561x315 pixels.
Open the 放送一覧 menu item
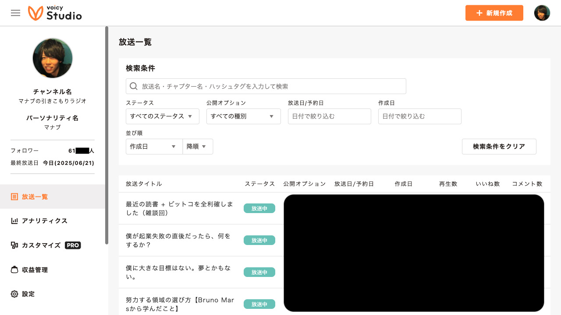[53, 197]
